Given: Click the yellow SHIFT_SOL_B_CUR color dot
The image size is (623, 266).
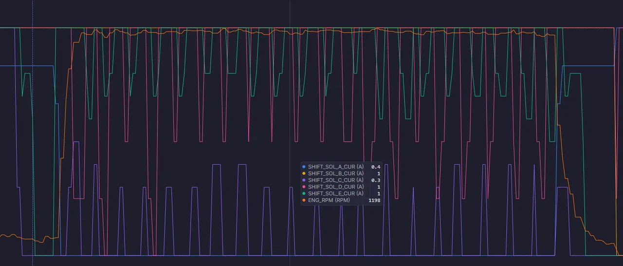Looking at the screenshot, I should click(304, 173).
